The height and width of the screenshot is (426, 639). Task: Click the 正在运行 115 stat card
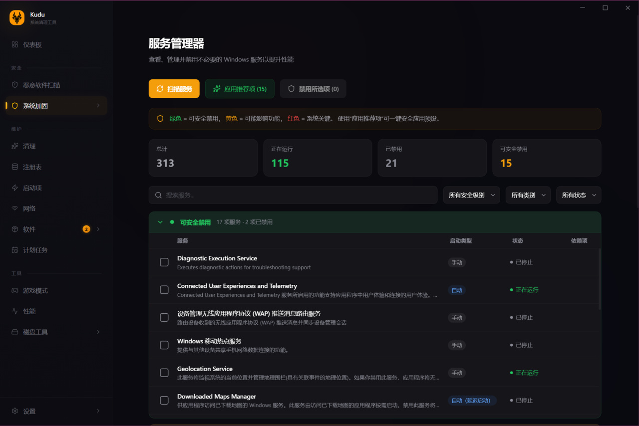[318, 158]
